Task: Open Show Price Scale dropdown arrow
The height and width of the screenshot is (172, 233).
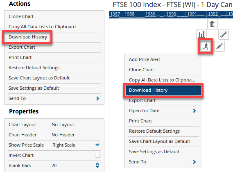Action: [x=97, y=145]
